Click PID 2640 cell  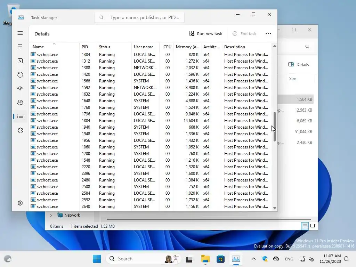coord(86,207)
